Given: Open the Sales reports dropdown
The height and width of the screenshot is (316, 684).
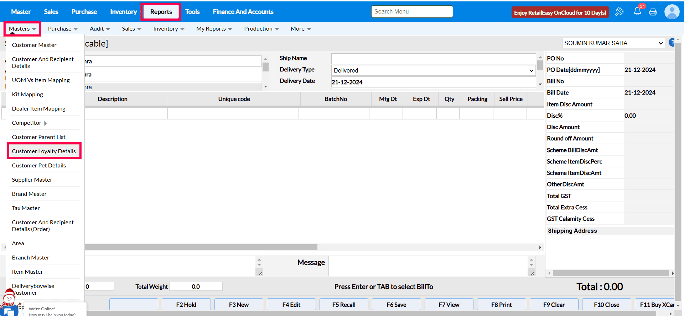Looking at the screenshot, I should pyautogui.click(x=131, y=29).
